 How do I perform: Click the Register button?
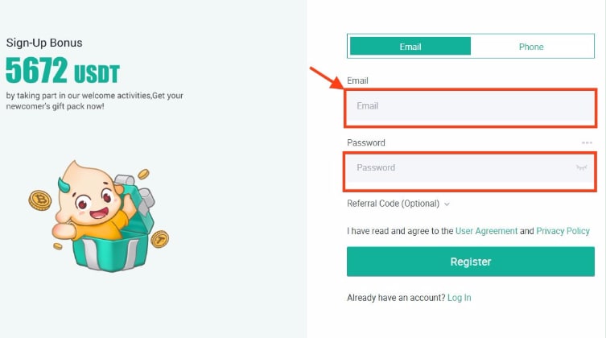[x=470, y=262]
